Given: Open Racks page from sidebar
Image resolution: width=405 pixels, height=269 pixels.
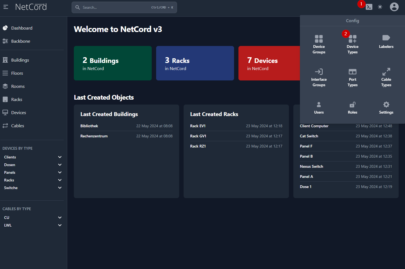Looking at the screenshot, I should pyautogui.click(x=16, y=99).
